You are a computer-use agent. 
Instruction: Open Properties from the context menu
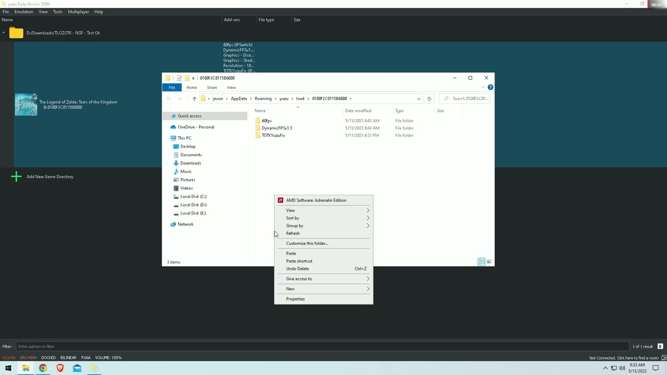324,299
